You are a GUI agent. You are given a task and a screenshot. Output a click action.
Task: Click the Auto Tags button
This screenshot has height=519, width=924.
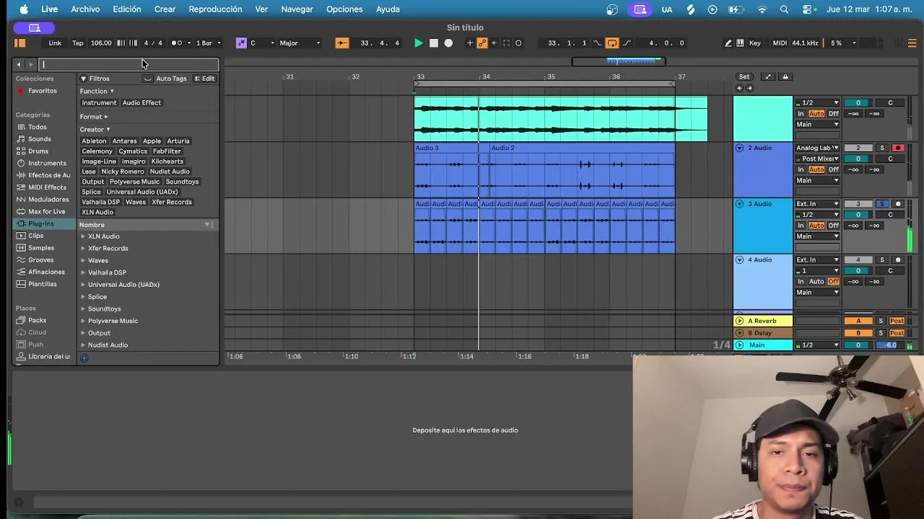[x=171, y=79]
